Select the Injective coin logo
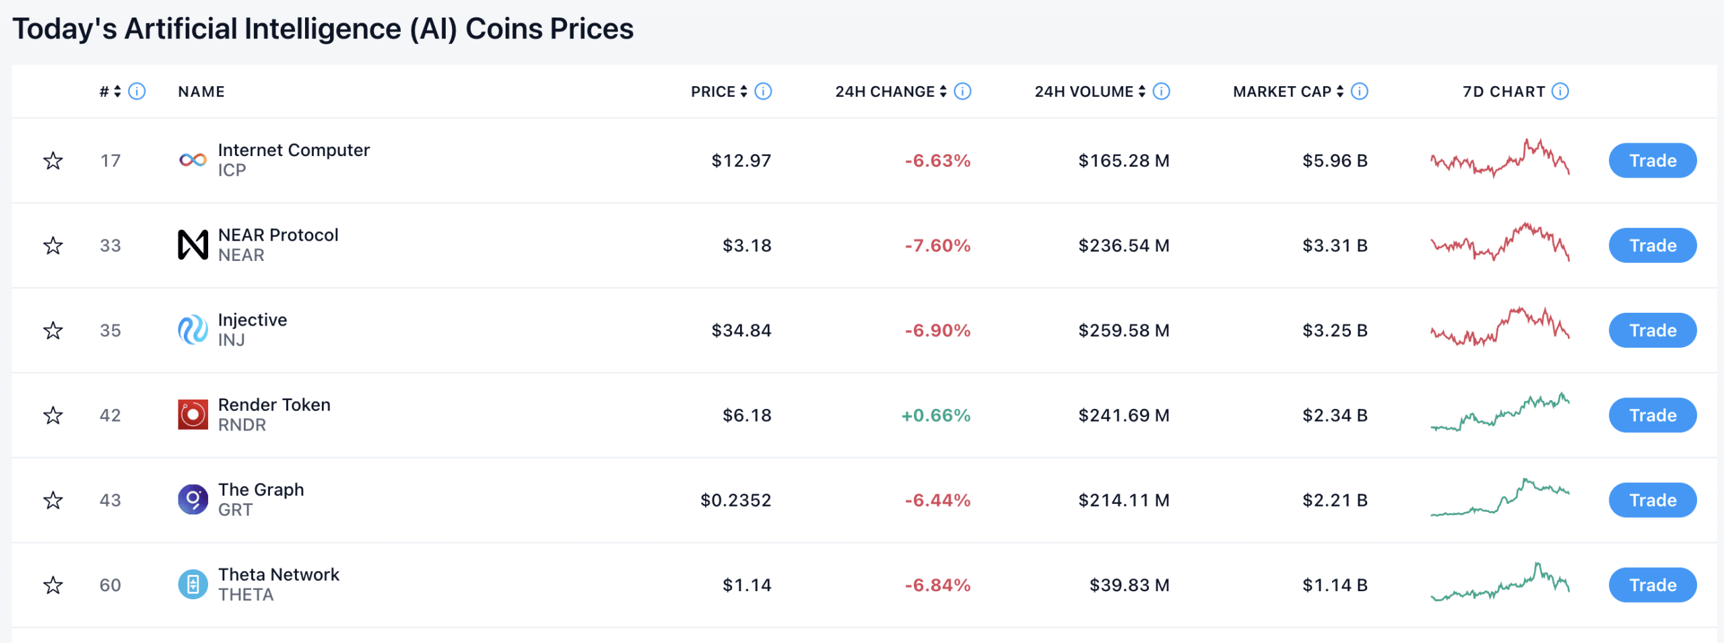1724x643 pixels. pyautogui.click(x=193, y=330)
